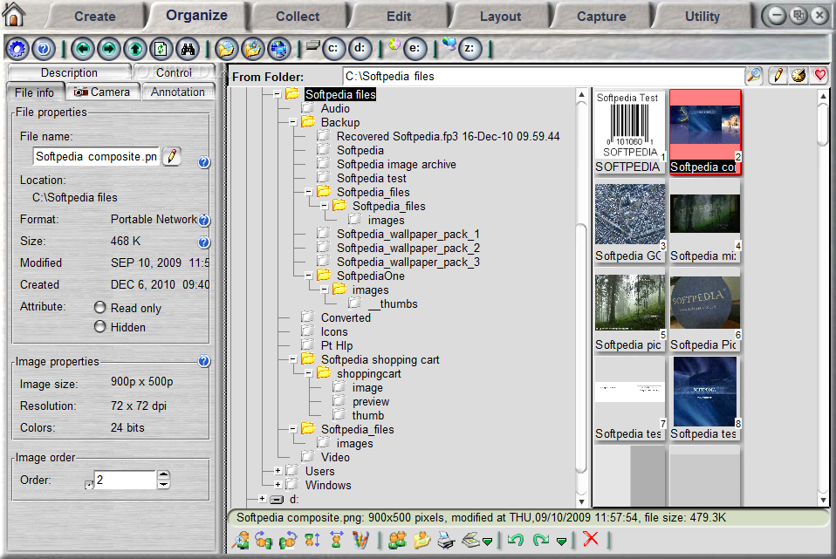836x559 pixels.
Task: Click the File name input field
Action: (96, 157)
